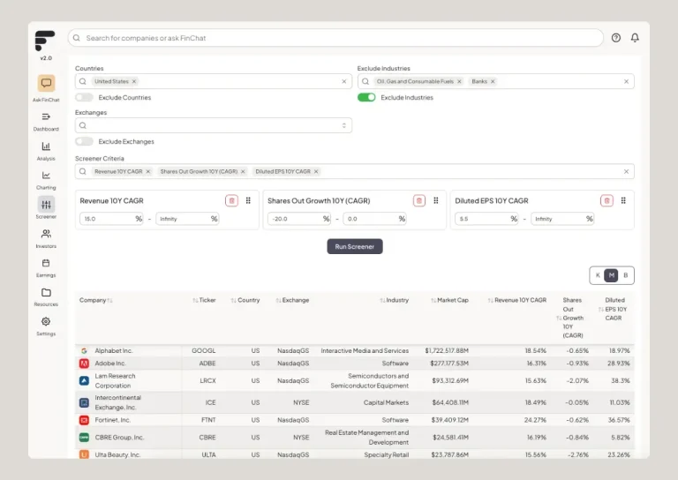Screen dimensions: 678x480
Task: Sort table by Market Cap column
Action: pos(450,300)
